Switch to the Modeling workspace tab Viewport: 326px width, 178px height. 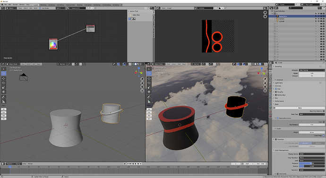43,5
